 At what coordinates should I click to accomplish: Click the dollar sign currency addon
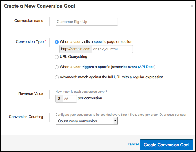[x=59, y=99]
